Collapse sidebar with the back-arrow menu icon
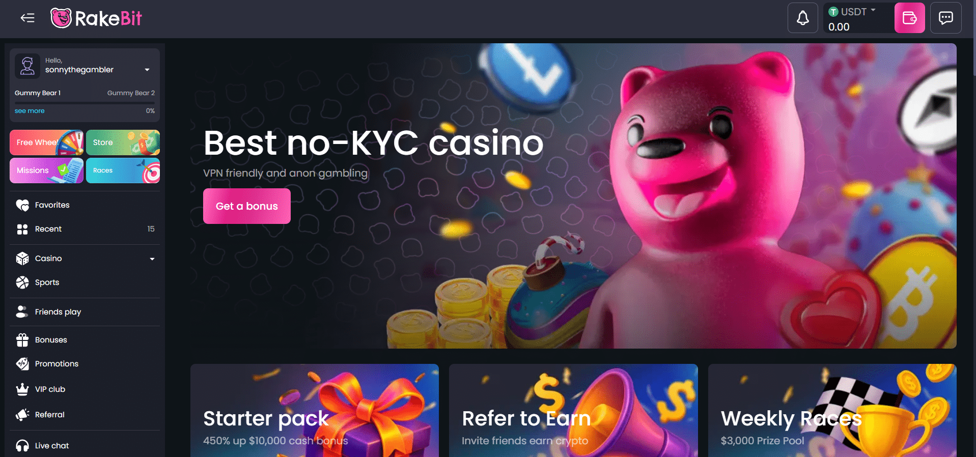This screenshot has height=457, width=976. point(27,18)
